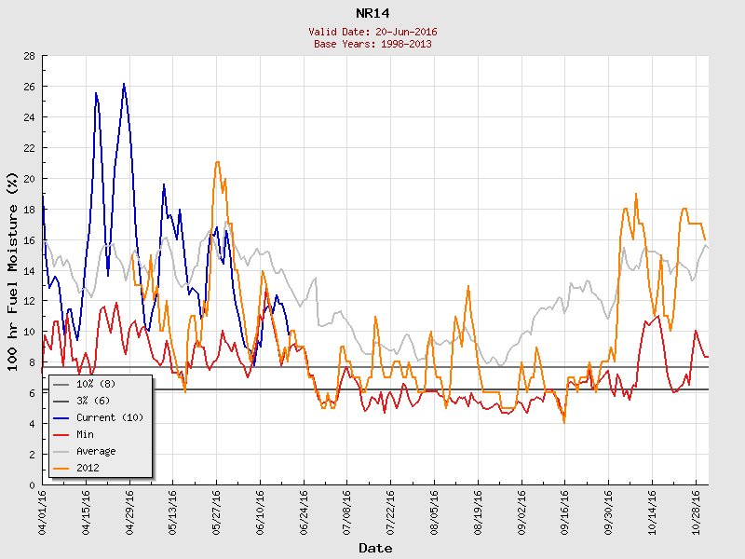Click the 0 value on the y-axis
This screenshot has width=745, height=559.
(32, 484)
